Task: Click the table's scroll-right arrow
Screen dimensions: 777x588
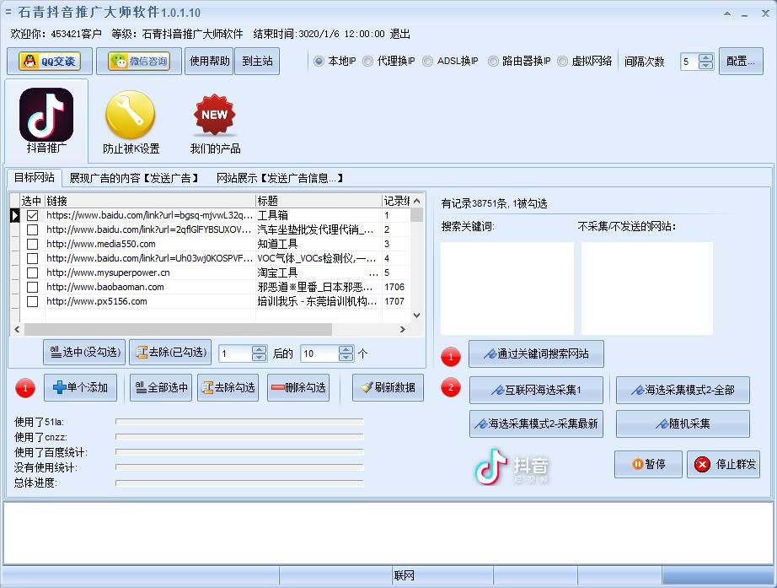Action: [x=402, y=329]
